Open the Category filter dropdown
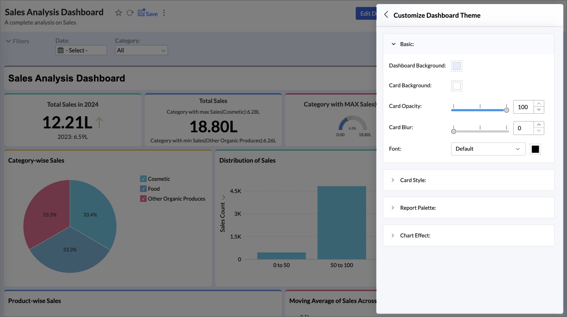567x317 pixels. [141, 50]
